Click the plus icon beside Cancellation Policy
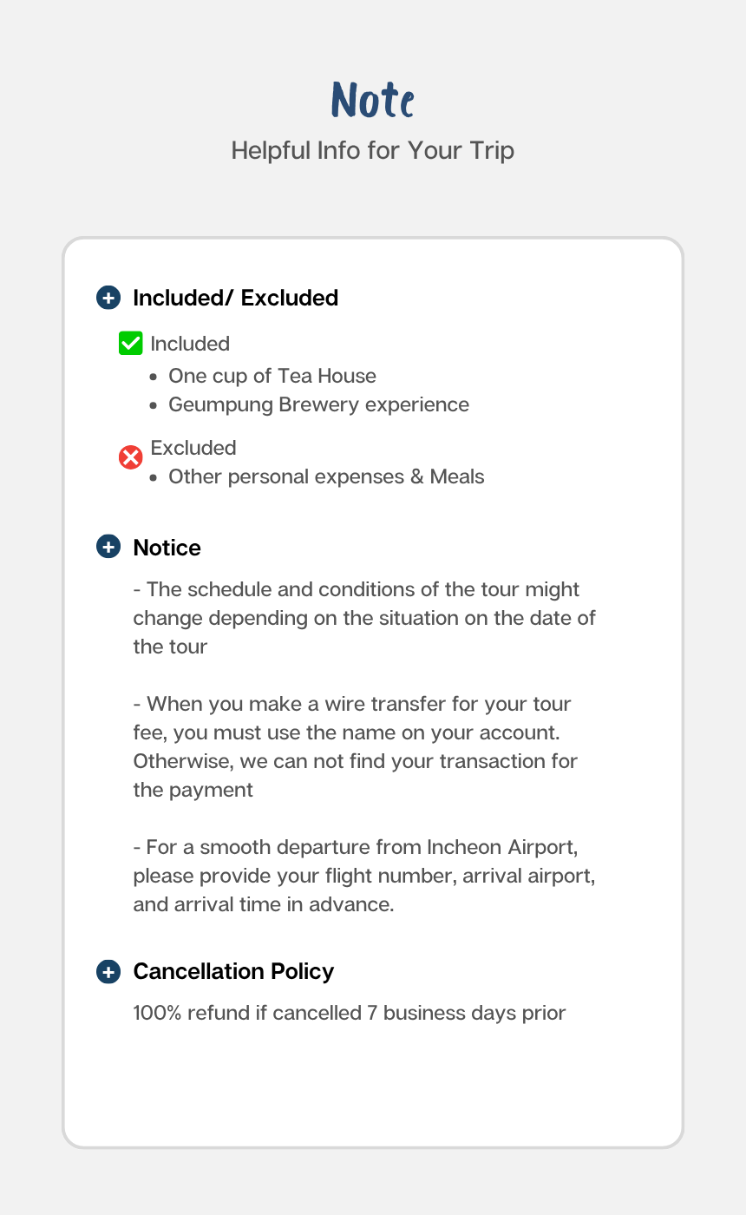Viewport: 746px width, 1215px height. pos(108,972)
